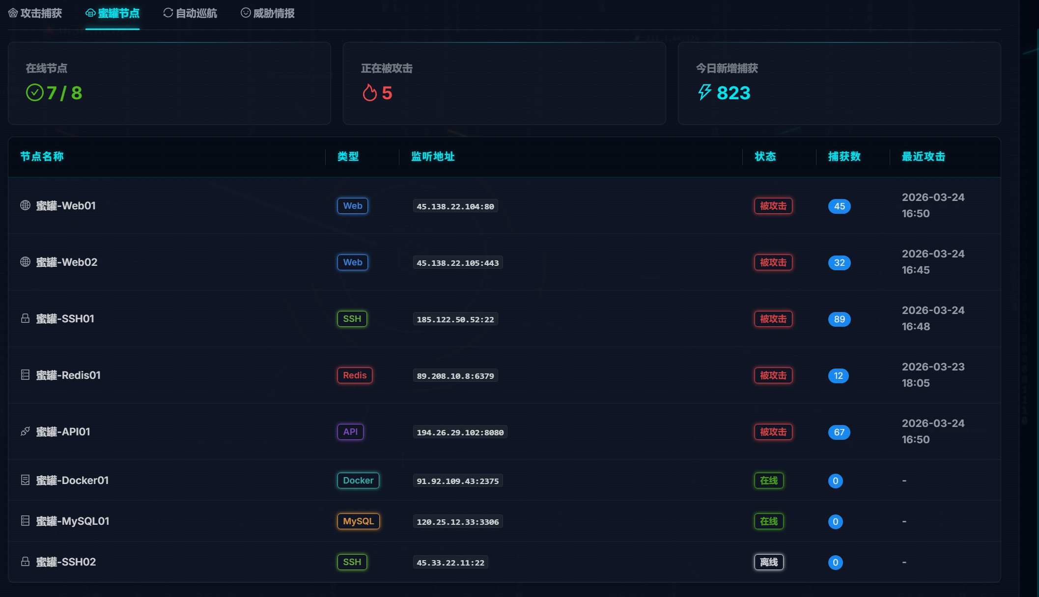Select the 蜜罐节点 tab

112,13
